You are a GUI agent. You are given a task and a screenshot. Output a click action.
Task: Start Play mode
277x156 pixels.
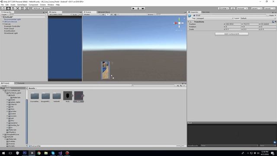(134, 9)
